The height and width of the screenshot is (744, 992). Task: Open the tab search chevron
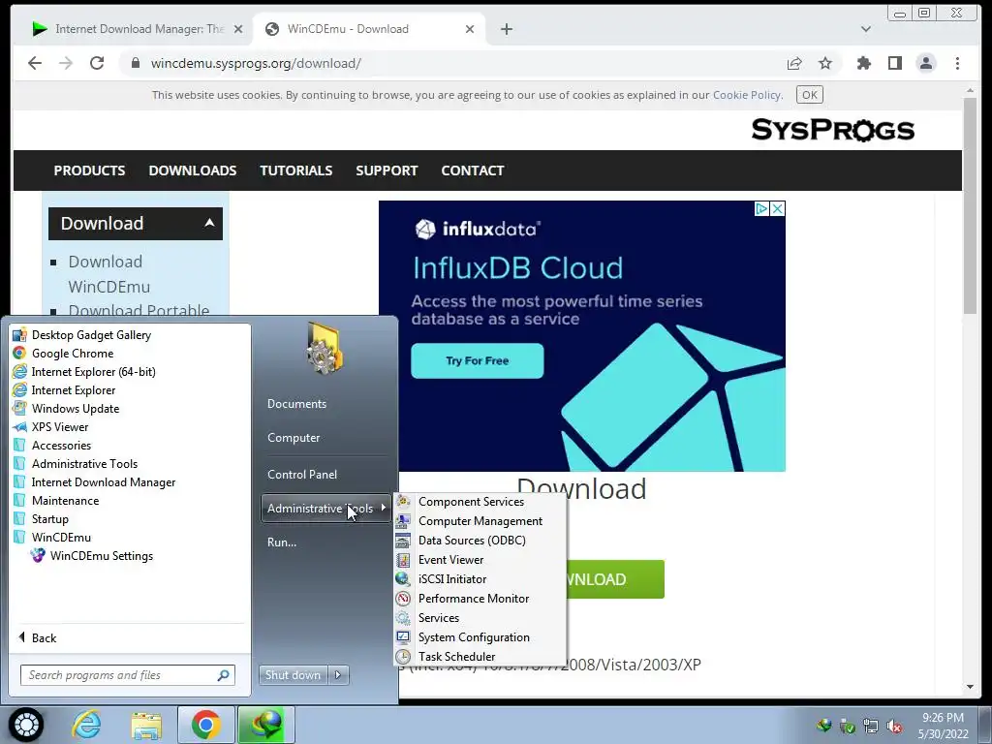pos(866,29)
